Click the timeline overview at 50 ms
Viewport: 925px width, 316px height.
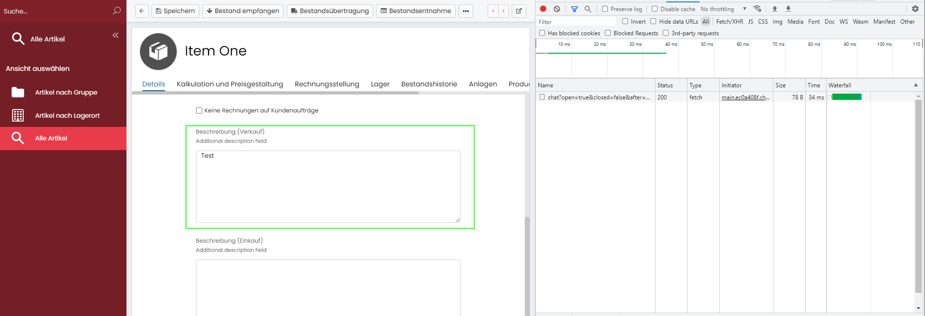click(706, 58)
